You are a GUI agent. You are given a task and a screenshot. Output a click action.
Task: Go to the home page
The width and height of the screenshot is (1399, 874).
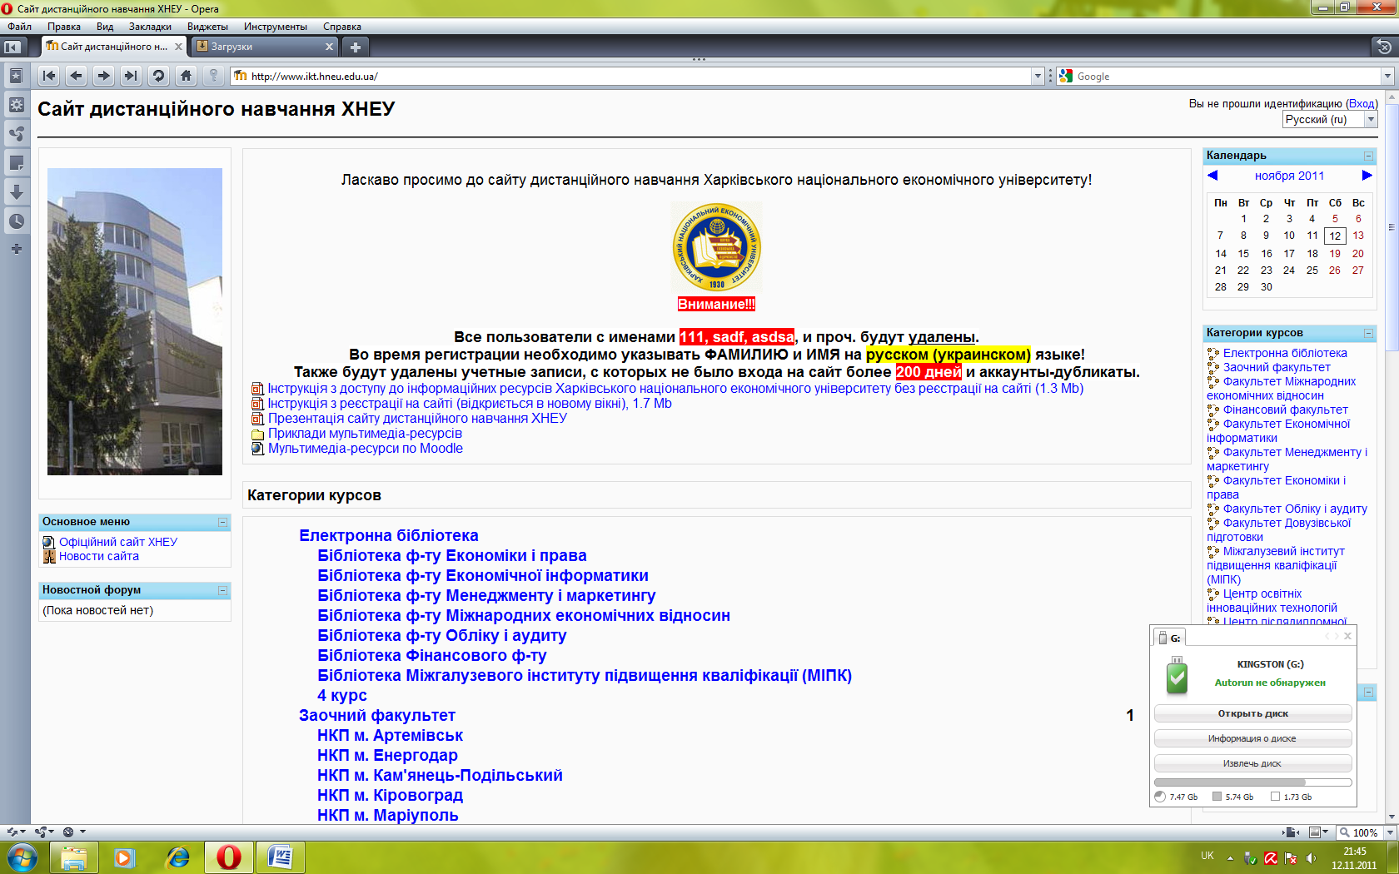pyautogui.click(x=186, y=76)
